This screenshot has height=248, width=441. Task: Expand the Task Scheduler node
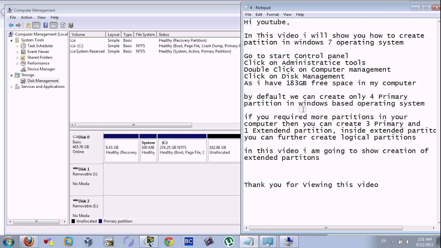18,46
